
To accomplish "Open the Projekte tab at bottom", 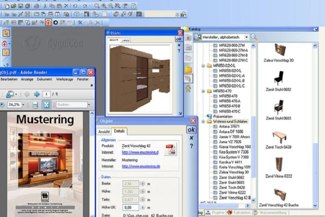I will coord(215,213).
